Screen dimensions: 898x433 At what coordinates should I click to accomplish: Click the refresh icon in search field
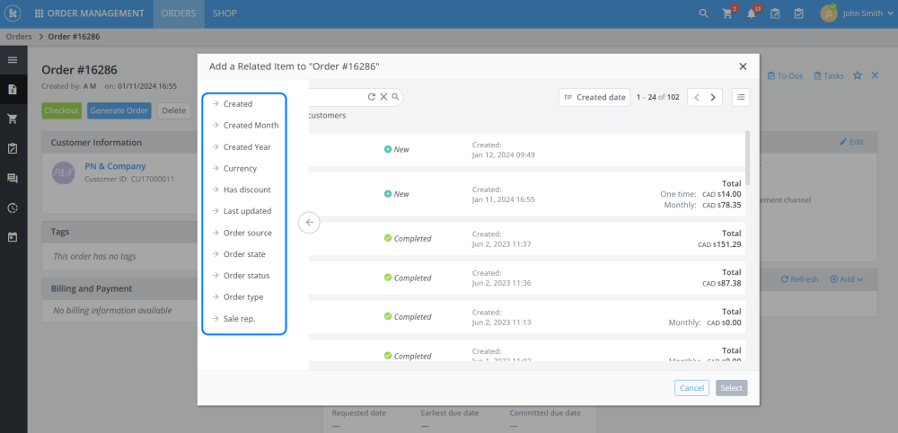tap(371, 97)
